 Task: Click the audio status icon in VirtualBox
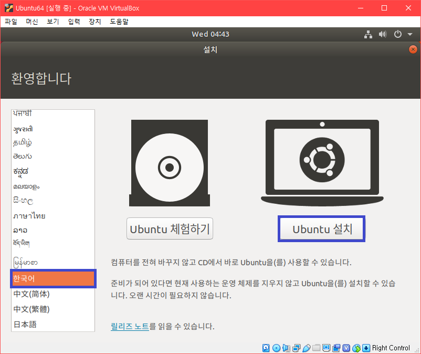coord(286,348)
